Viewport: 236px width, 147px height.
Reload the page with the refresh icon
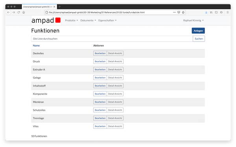(18, 12)
